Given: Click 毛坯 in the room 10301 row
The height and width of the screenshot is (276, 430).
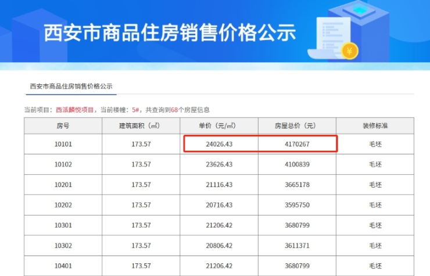Looking at the screenshot, I should pyautogui.click(x=375, y=226).
